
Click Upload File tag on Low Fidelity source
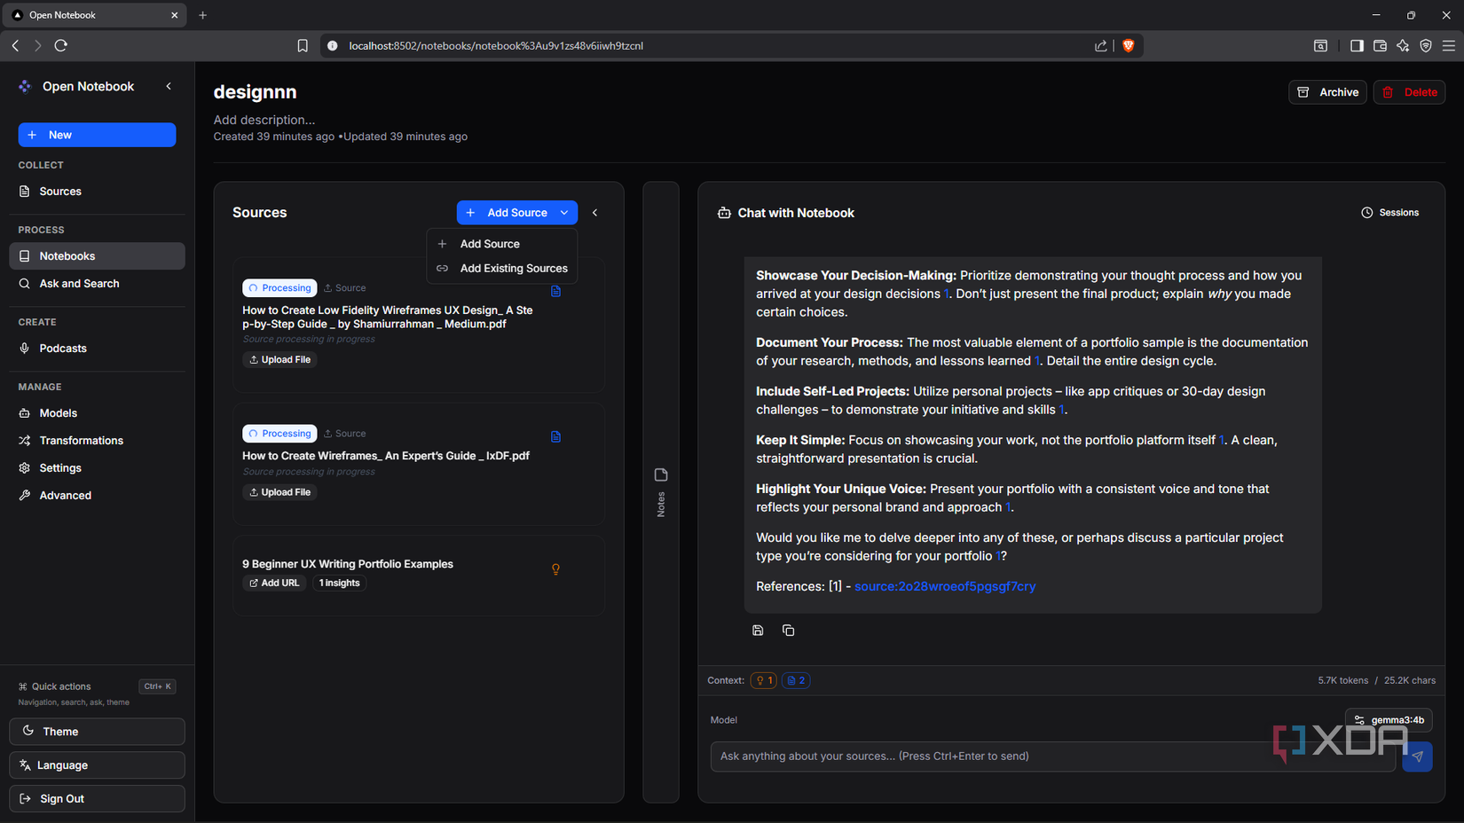coord(279,360)
